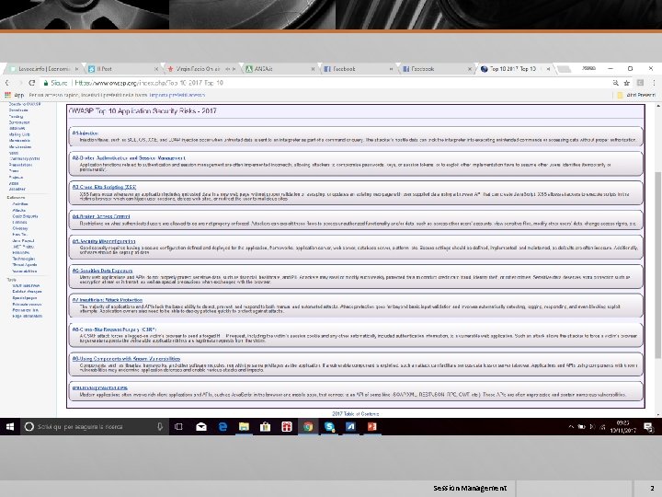Open the A3 Cross-Site Scripting (XSS) link
The image size is (662, 497).
(x=104, y=187)
